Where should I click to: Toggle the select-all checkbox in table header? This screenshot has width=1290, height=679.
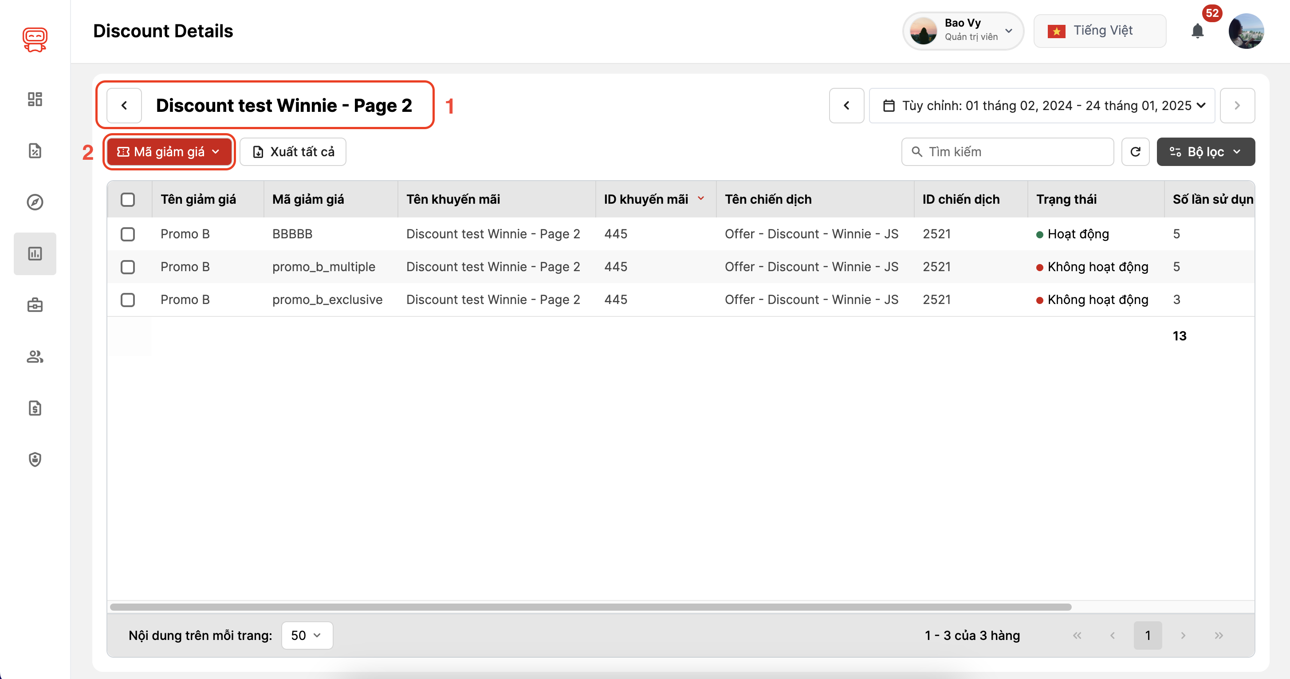128,199
